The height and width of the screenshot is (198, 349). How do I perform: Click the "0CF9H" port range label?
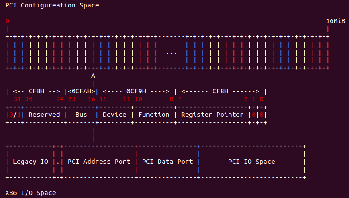[136, 91]
